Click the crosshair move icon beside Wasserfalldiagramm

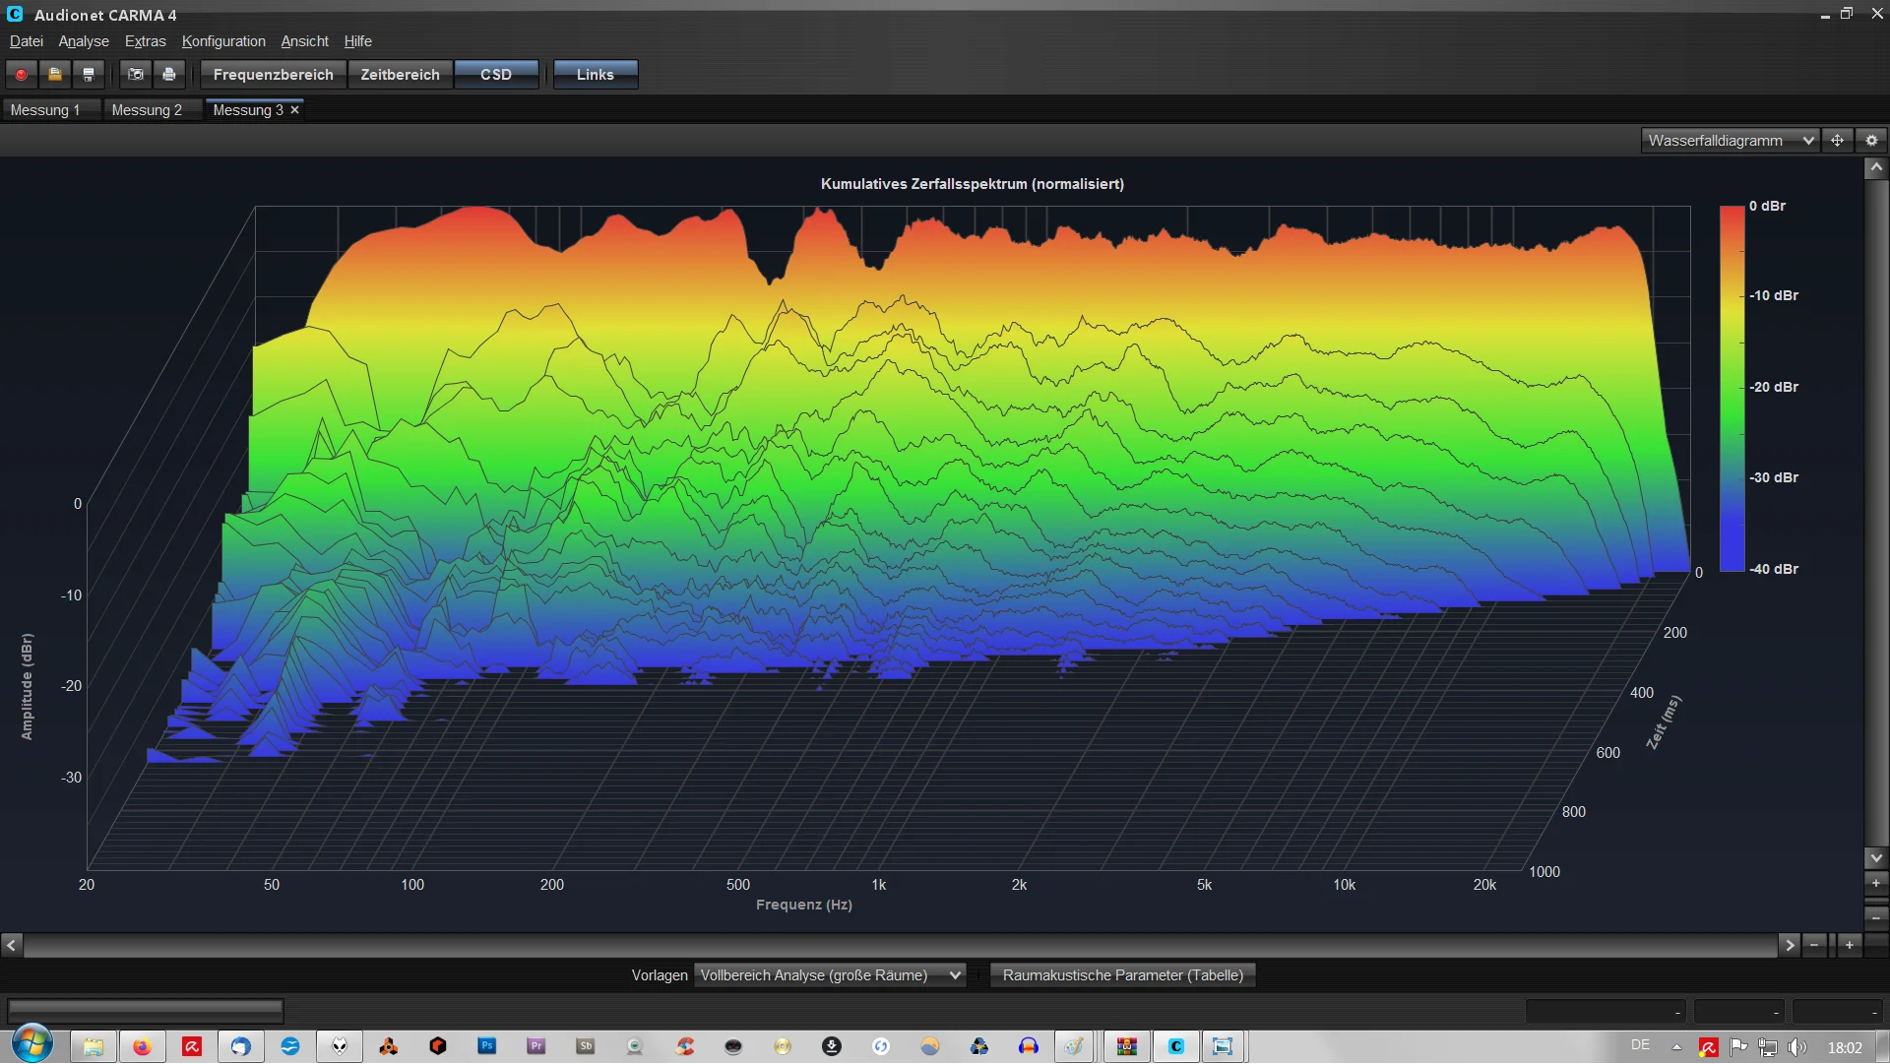1837,141
